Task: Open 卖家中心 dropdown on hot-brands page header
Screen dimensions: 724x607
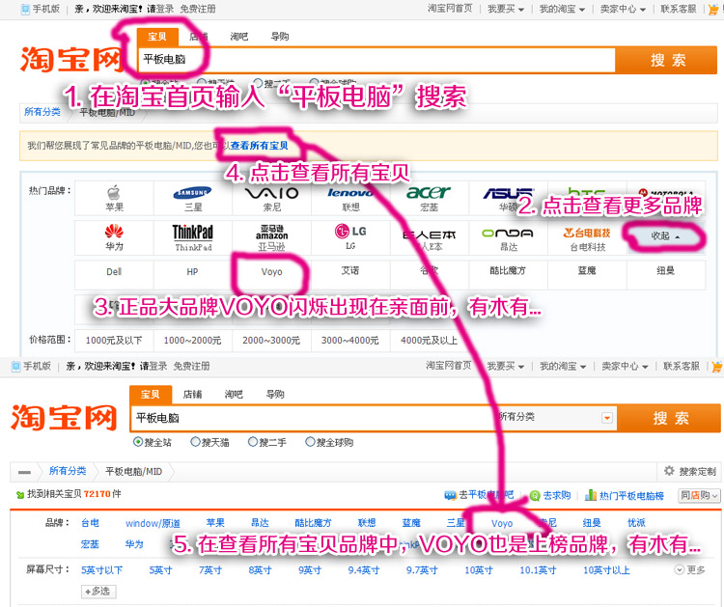Action: click(x=623, y=9)
